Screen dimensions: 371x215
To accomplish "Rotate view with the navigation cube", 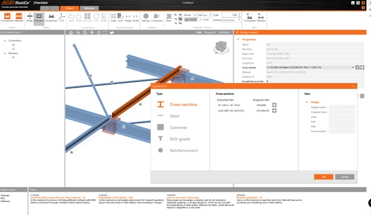I will (221, 47).
